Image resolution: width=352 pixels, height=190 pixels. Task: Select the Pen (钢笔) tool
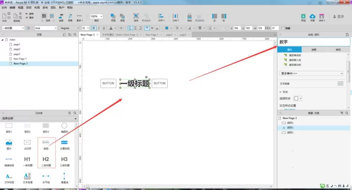pyautogui.click(x=70, y=17)
